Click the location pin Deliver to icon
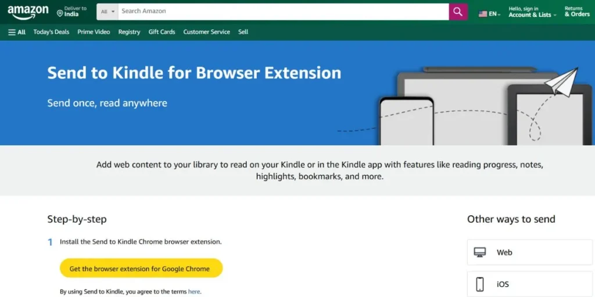Image resolution: width=595 pixels, height=297 pixels. (x=60, y=14)
